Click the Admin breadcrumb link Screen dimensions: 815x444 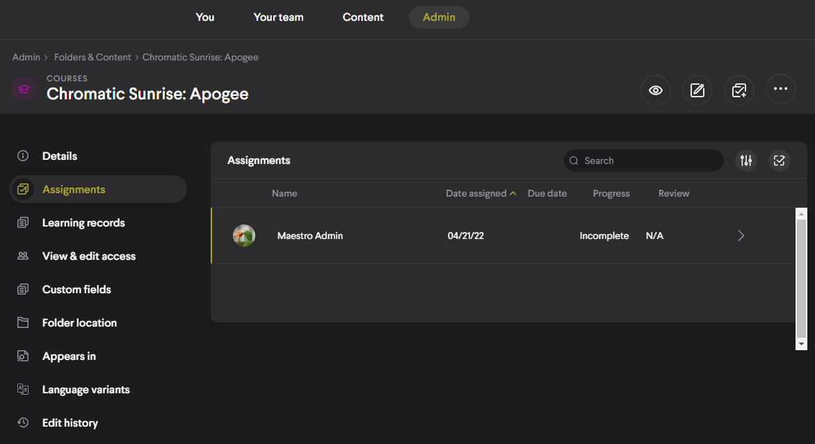pos(26,57)
